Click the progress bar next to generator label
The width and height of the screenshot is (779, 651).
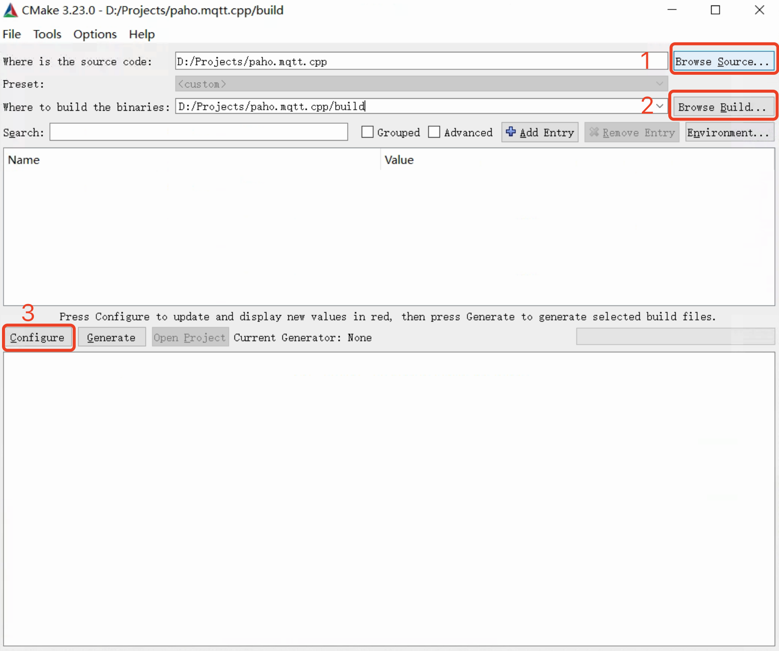point(676,336)
